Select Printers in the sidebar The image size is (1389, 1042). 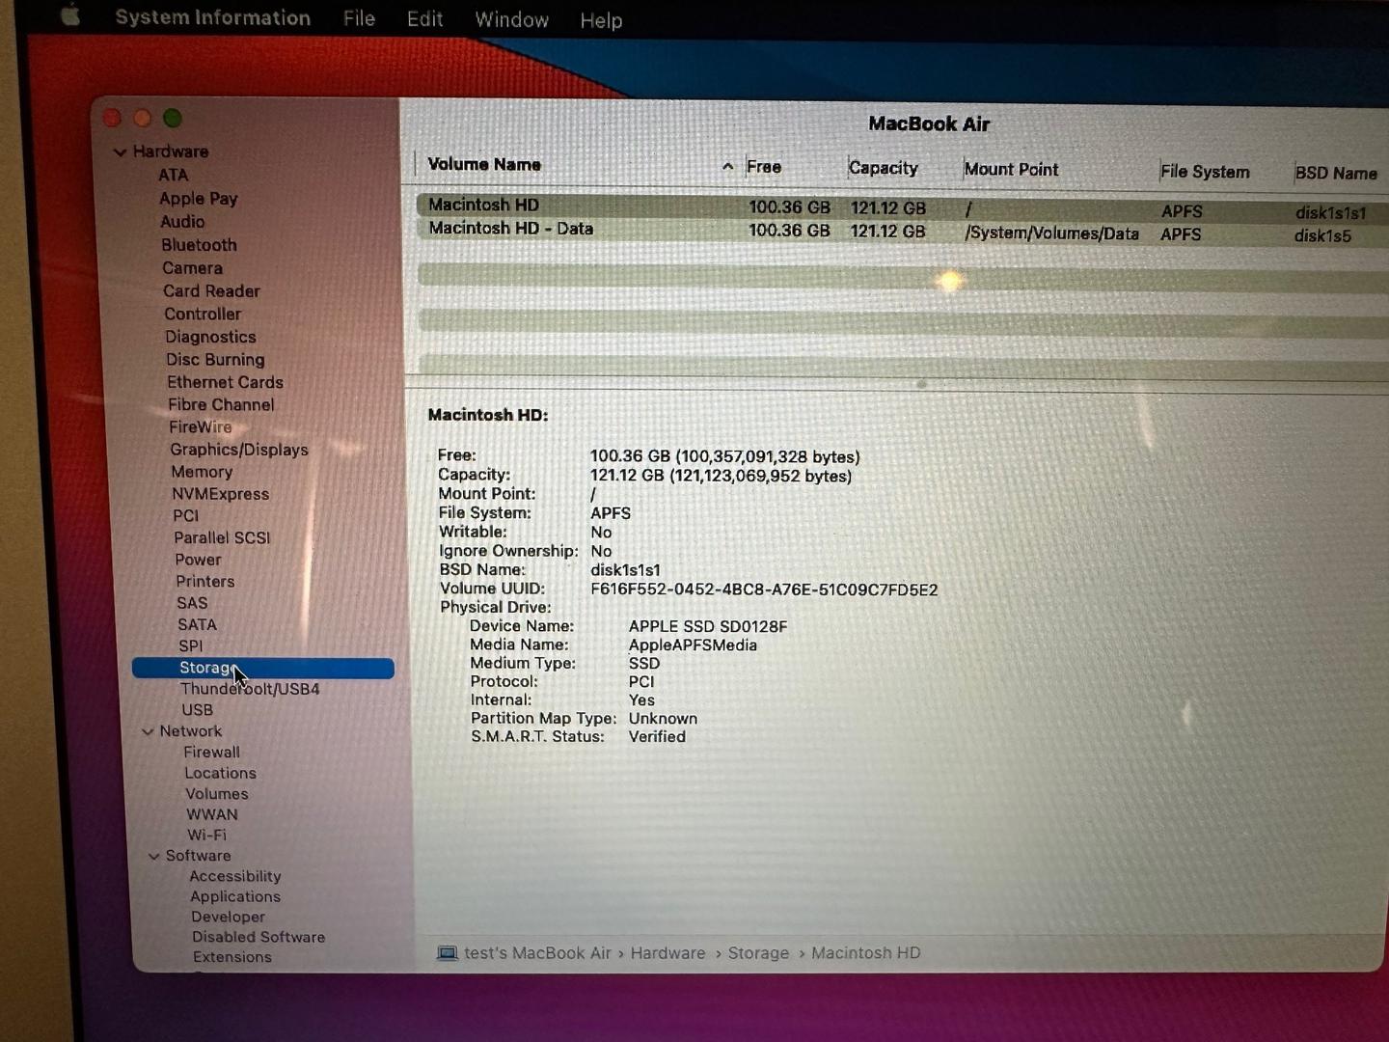[205, 581]
